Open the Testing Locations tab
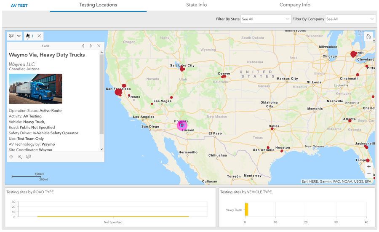Screen dimensions: 379x232 click(98, 5)
